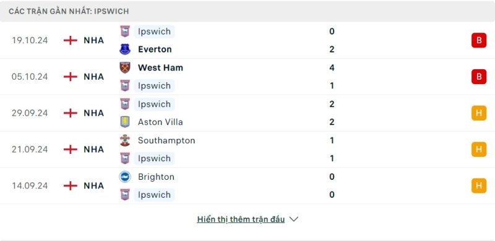Click the Southampton club crest icon
This screenshot has width=495, height=241.
tap(125, 140)
